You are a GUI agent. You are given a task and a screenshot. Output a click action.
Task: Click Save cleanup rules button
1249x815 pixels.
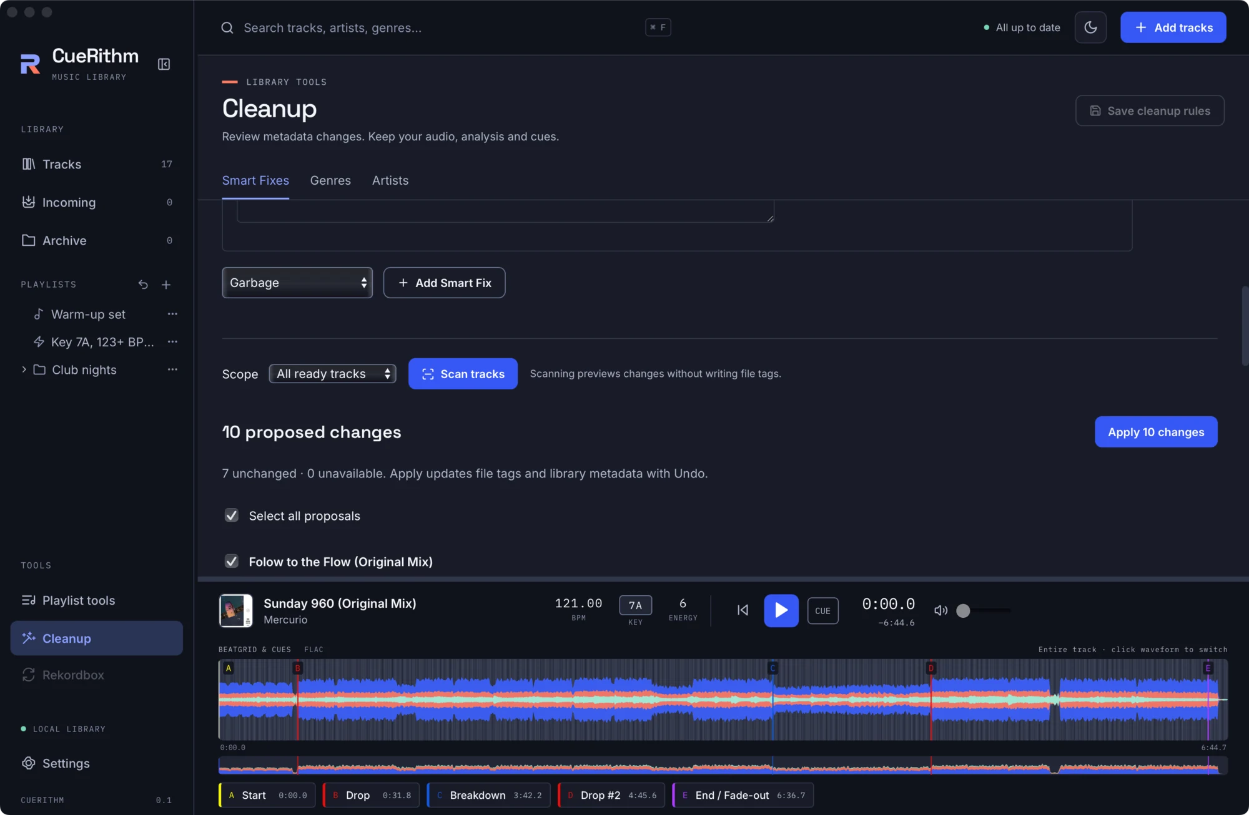coord(1150,110)
